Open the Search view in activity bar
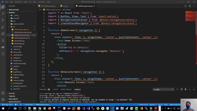The height and width of the screenshot is (111, 197). [3, 14]
